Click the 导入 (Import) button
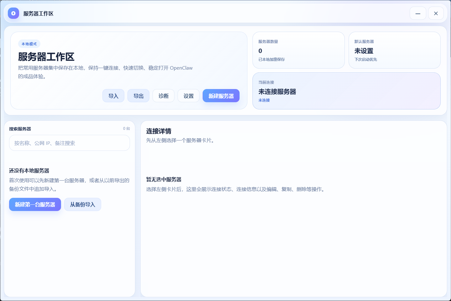 [x=113, y=96]
